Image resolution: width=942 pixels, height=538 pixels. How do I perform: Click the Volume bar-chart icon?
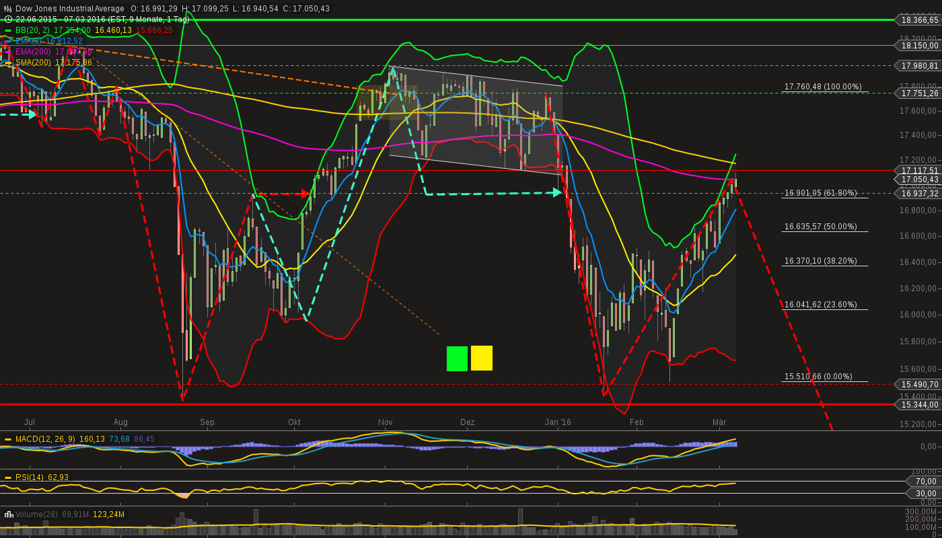(x=9, y=514)
